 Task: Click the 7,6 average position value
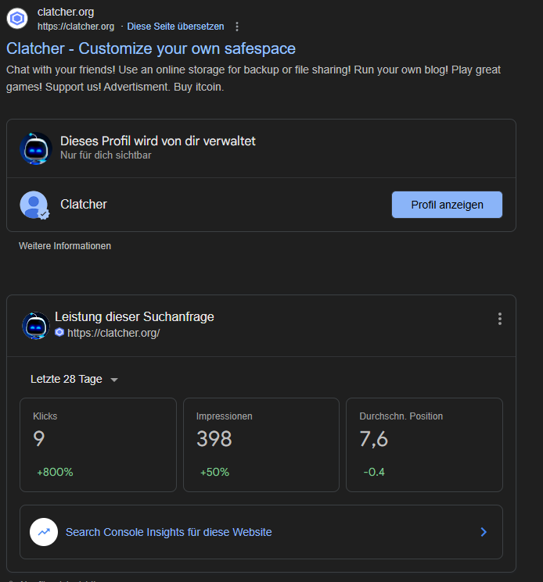click(373, 439)
